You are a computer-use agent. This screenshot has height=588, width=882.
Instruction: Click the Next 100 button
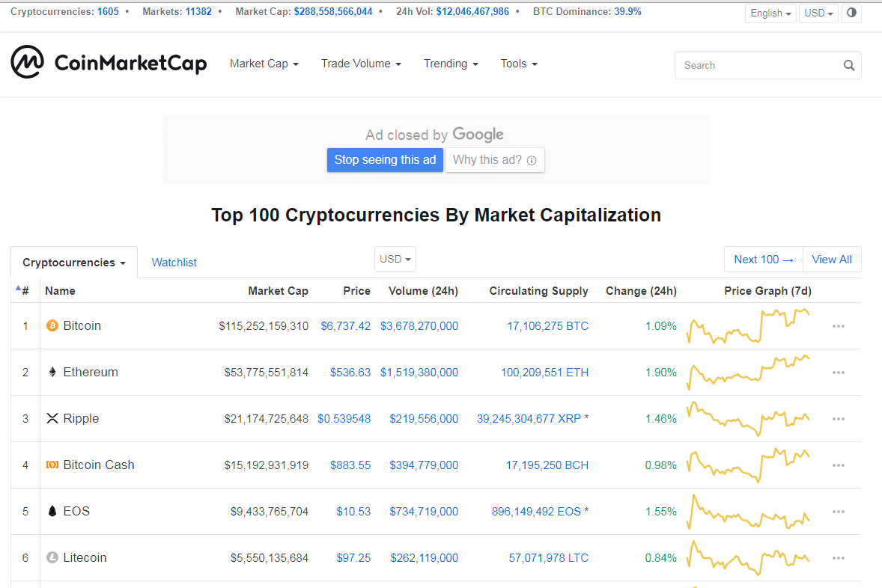pos(763,260)
